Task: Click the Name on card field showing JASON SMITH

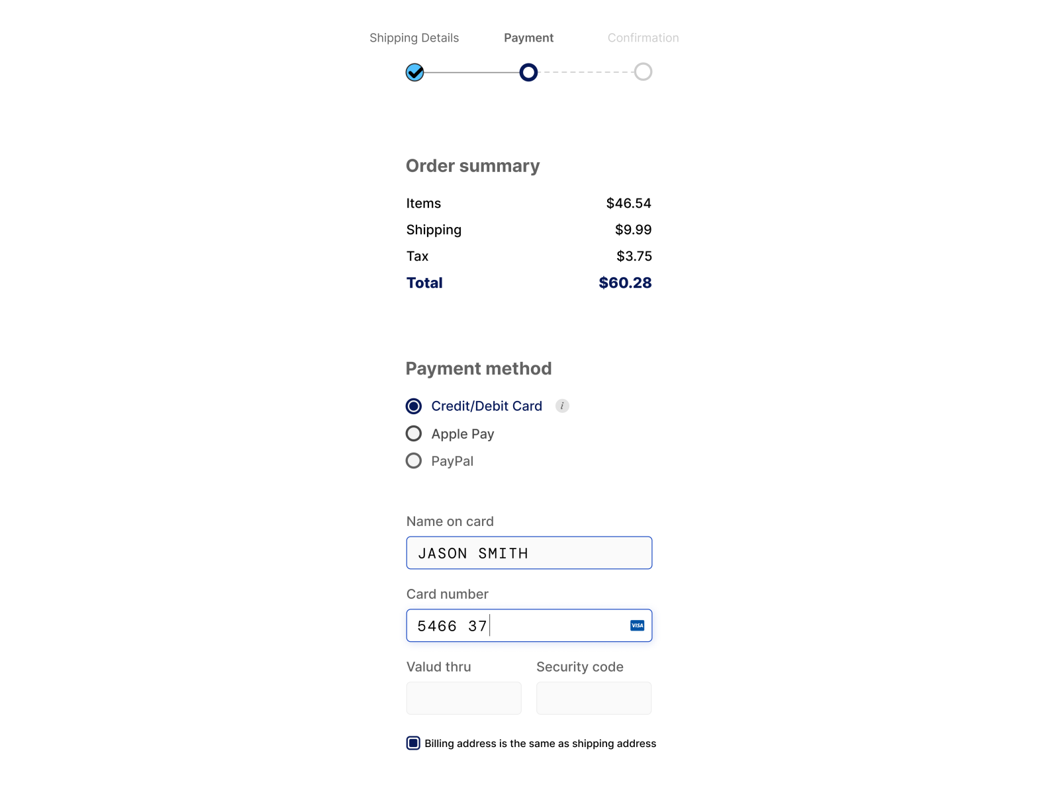Action: point(528,552)
